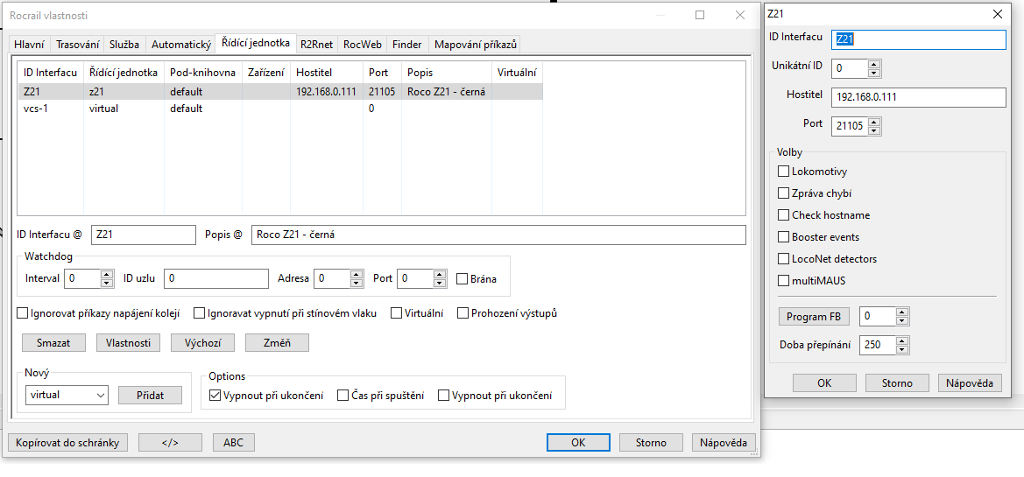This screenshot has width=1024, height=477.
Task: Click the ABC button
Action: [x=233, y=443]
